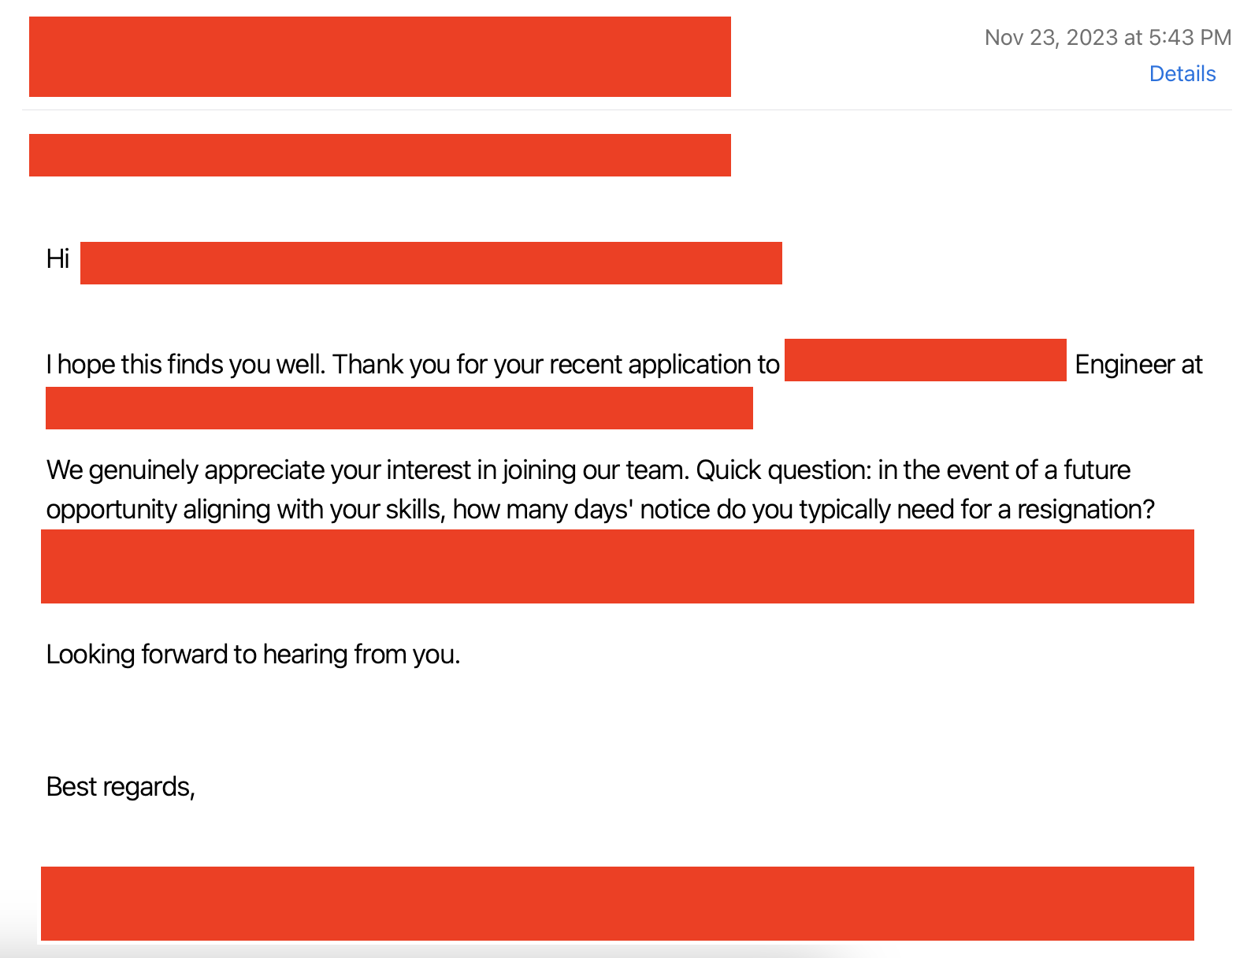1251x958 pixels.
Task: Click the Nov 23, 2023 timestamp
Action: click(1108, 37)
